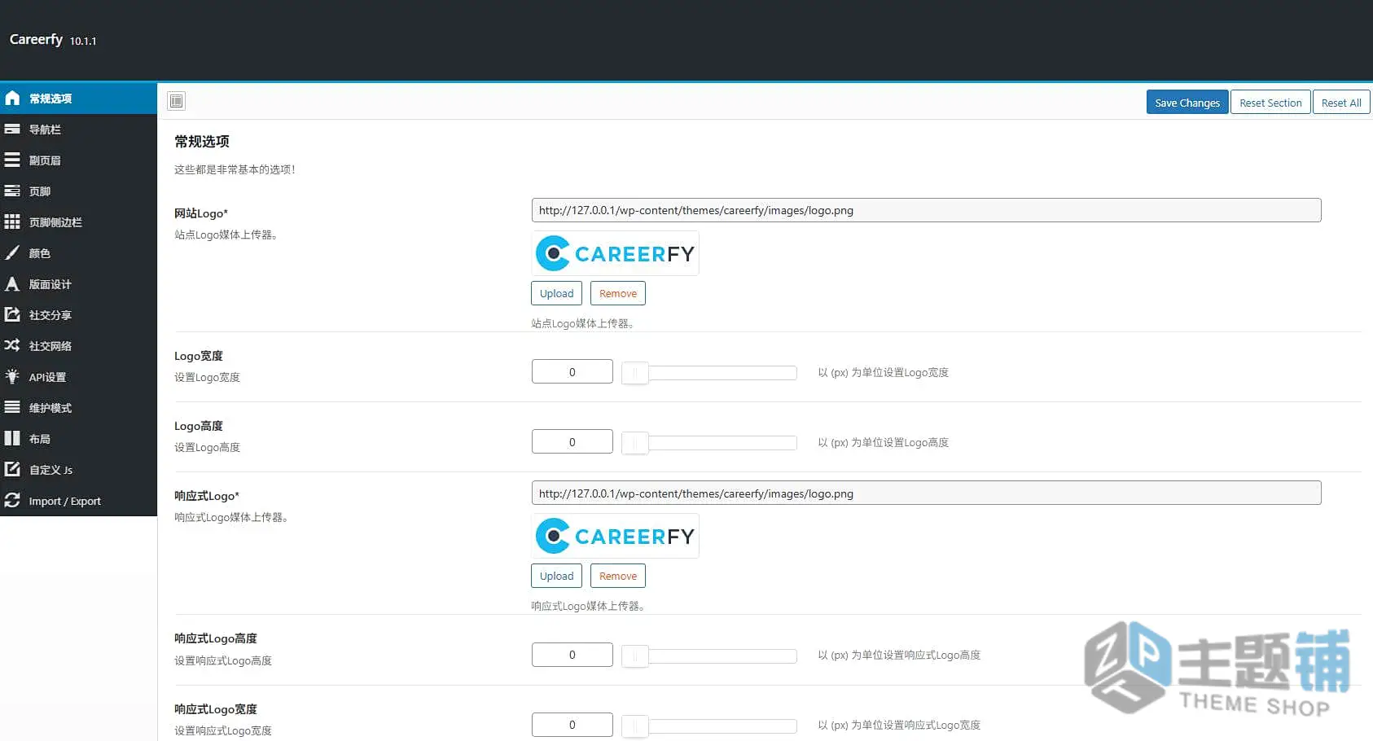The height and width of the screenshot is (741, 1373).
Task: Go to the API设置 tab
Action: [78, 377]
